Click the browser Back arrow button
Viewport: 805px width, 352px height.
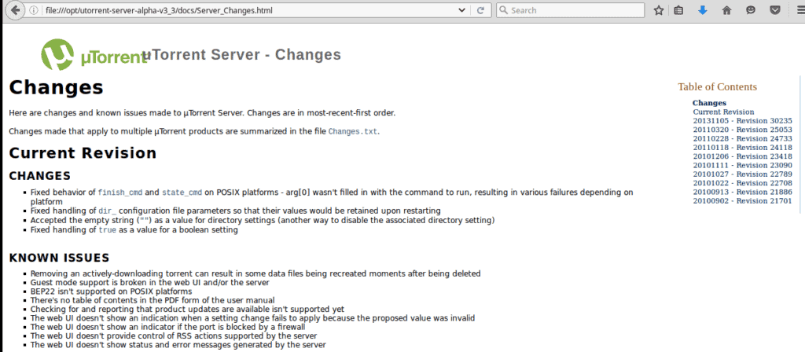point(15,10)
